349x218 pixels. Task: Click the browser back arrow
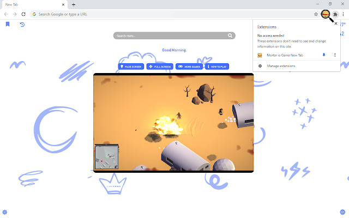click(x=6, y=14)
